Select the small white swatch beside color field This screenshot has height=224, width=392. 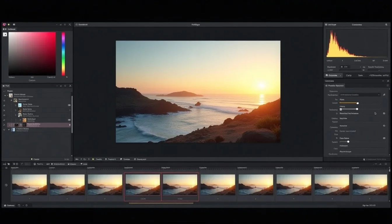(5, 34)
